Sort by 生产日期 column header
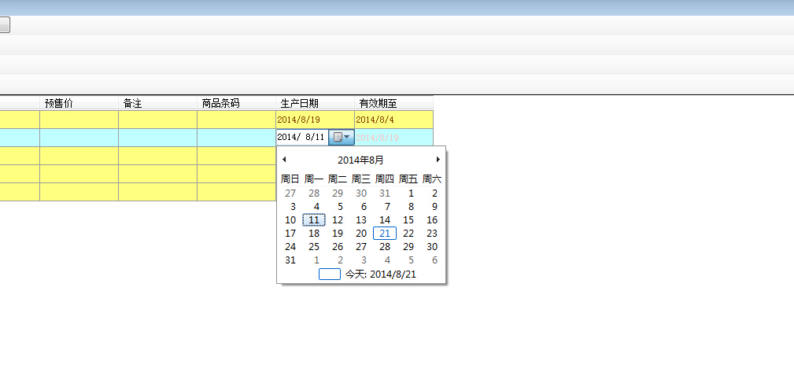The height and width of the screenshot is (372, 794). coord(315,103)
